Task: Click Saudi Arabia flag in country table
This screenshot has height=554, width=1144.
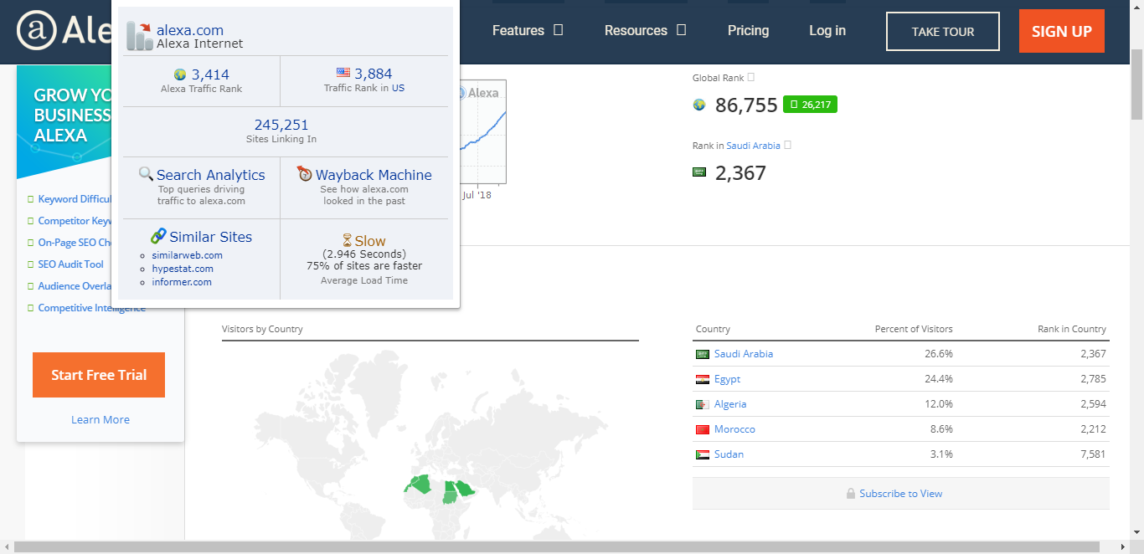Action: pyautogui.click(x=703, y=354)
